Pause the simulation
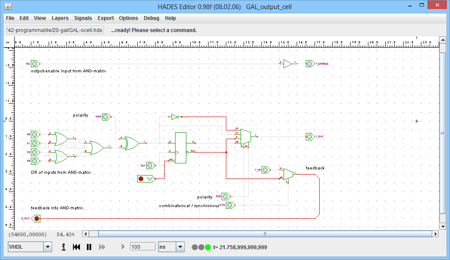The width and height of the screenshot is (450, 260). point(89,247)
